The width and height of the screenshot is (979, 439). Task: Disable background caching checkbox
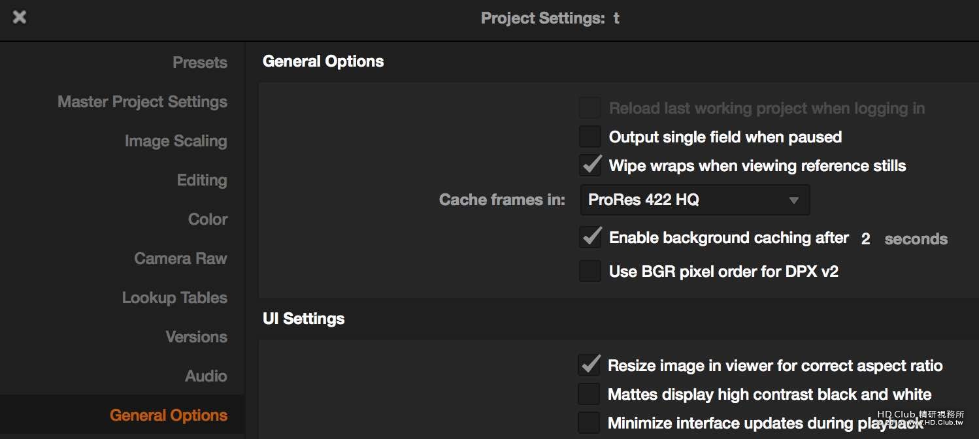pyautogui.click(x=590, y=238)
